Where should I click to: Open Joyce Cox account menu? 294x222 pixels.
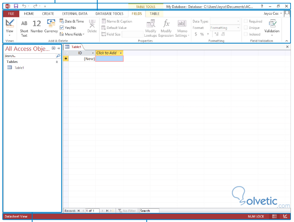pos(273,14)
